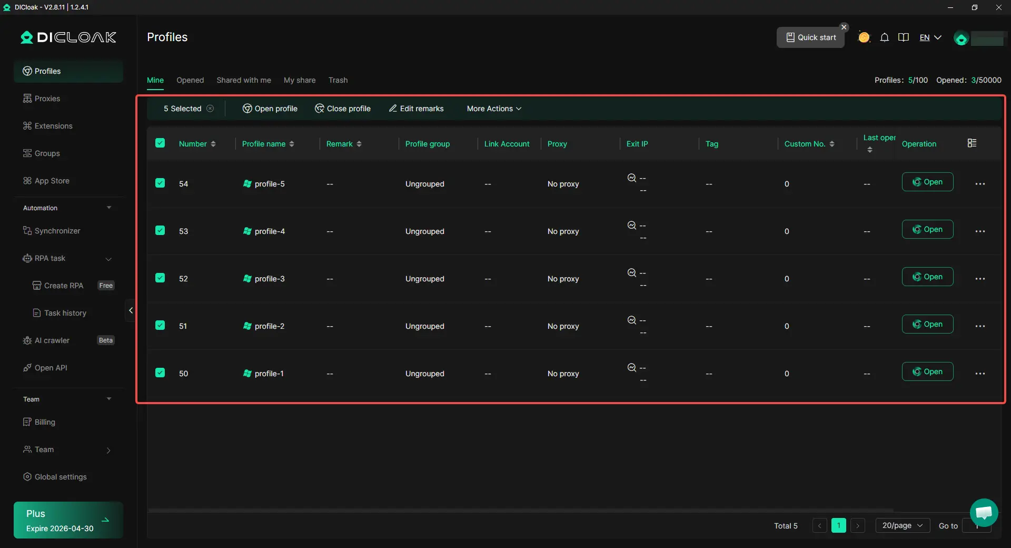
Task: Open the 20/page pagination dropdown
Action: 903,526
